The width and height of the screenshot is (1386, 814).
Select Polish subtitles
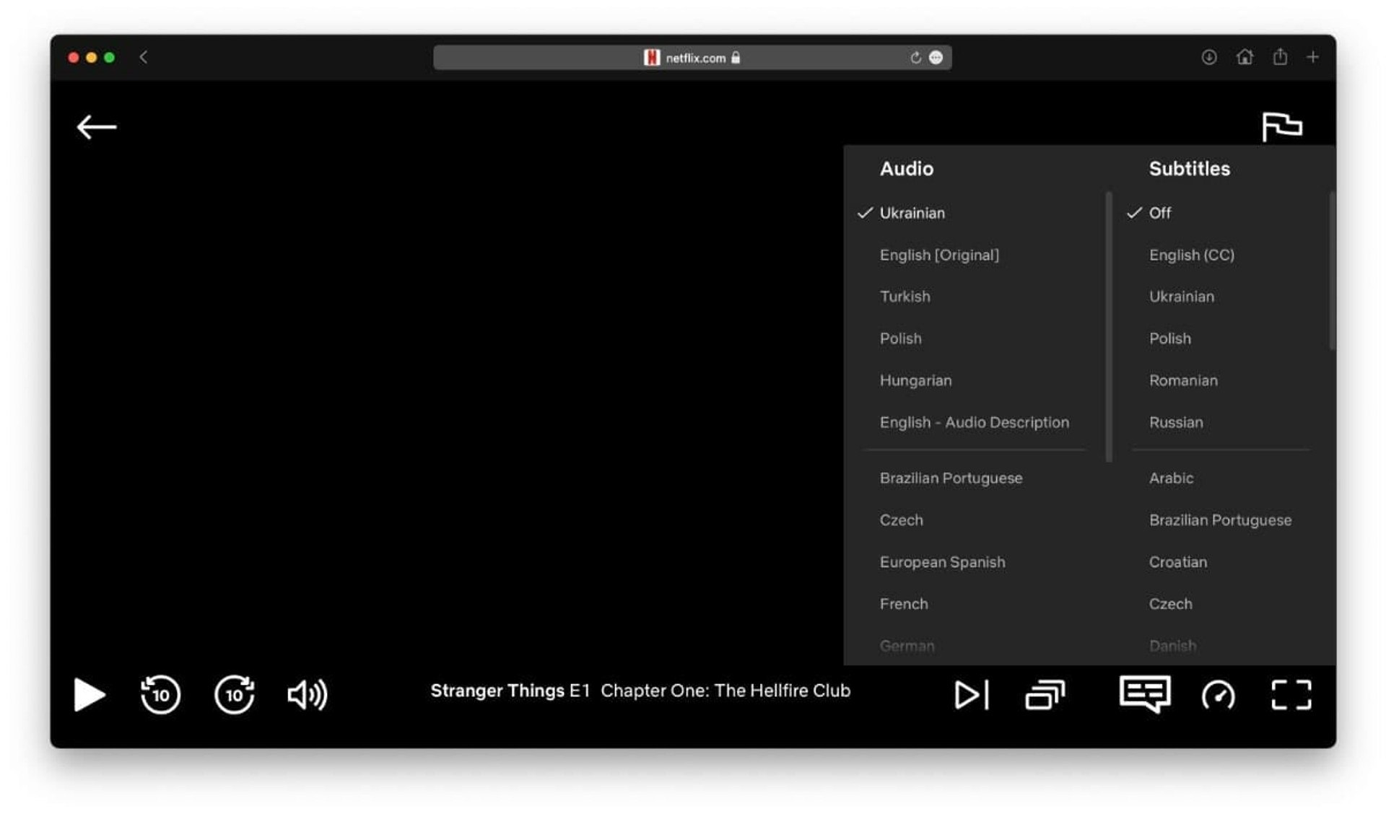pos(1170,338)
